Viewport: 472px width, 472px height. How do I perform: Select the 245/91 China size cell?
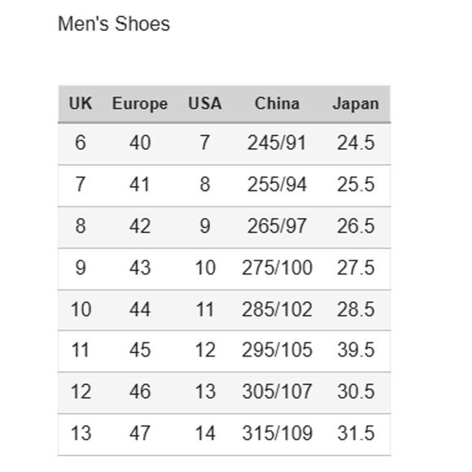(277, 142)
